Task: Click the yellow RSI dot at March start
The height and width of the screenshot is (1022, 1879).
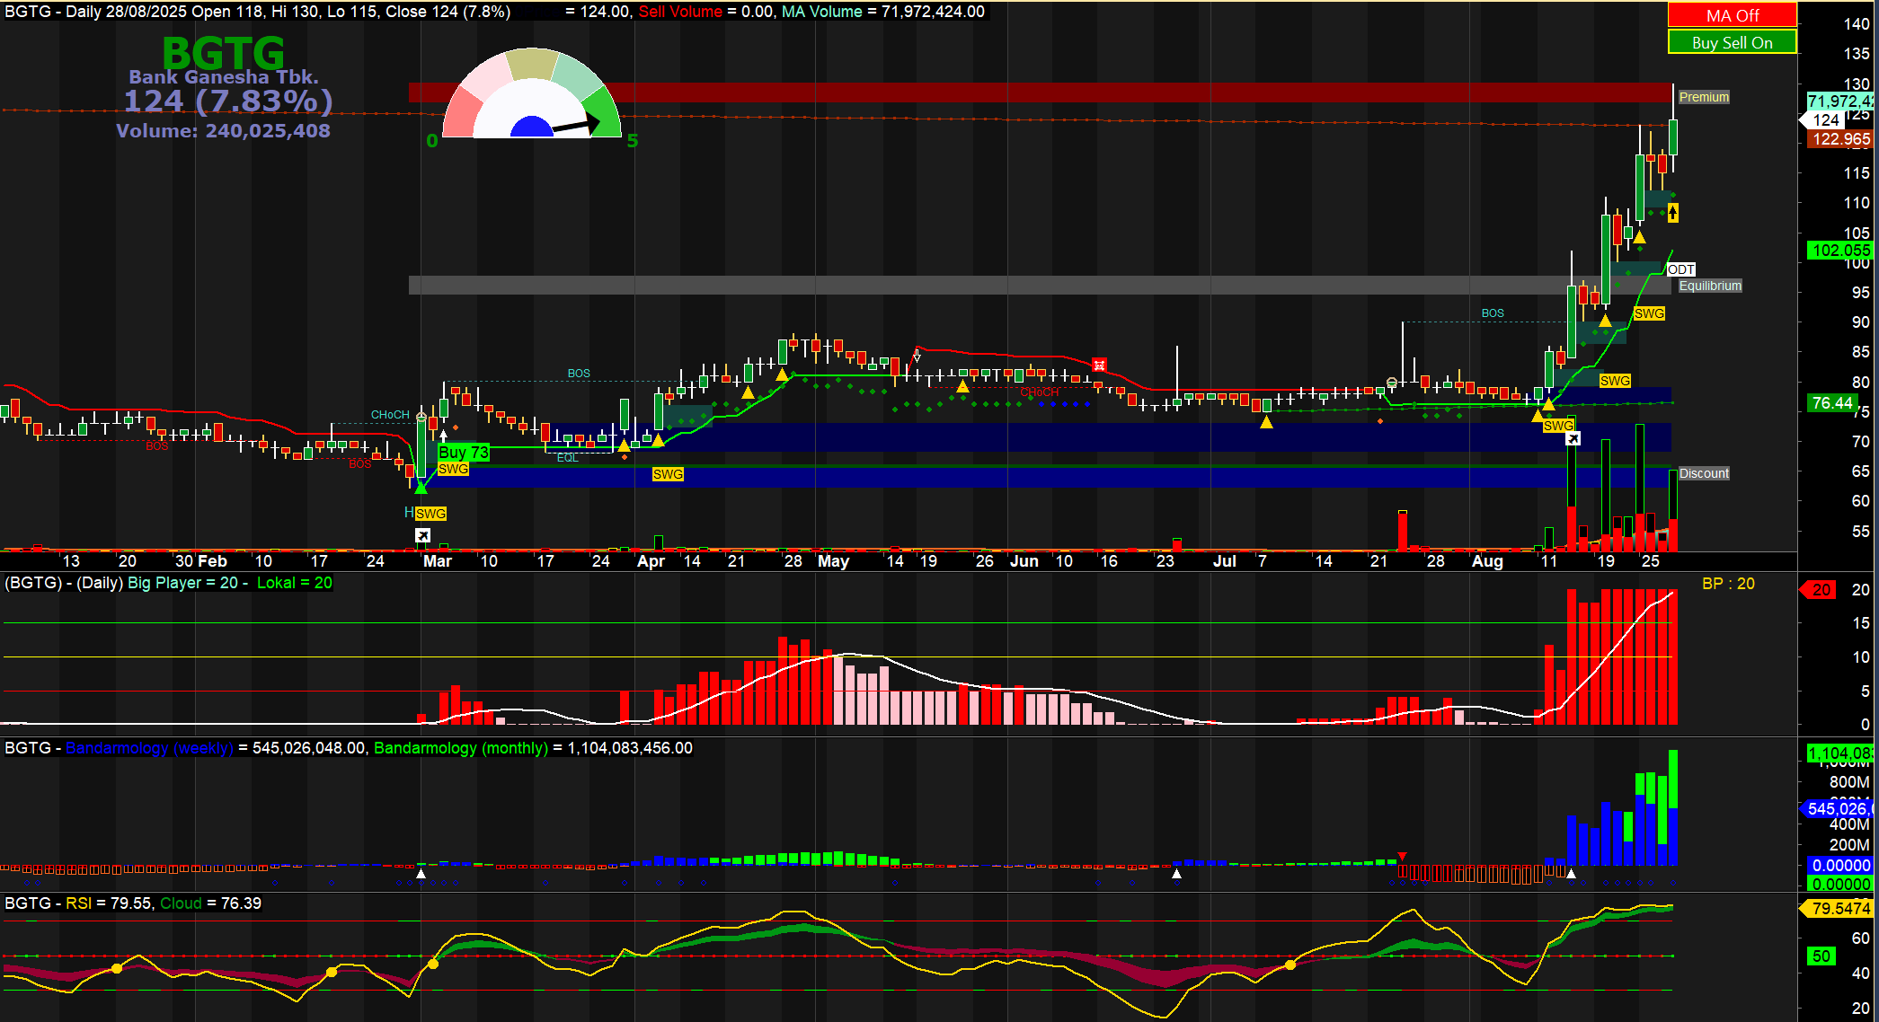Action: [433, 964]
